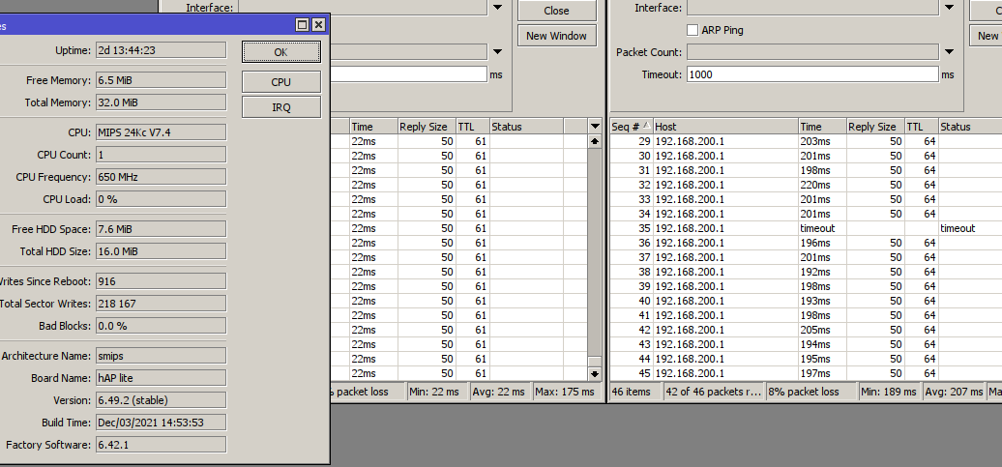Click Min: 189 ms in right status bar
Viewport: 1002px width, 467px height.
click(889, 392)
